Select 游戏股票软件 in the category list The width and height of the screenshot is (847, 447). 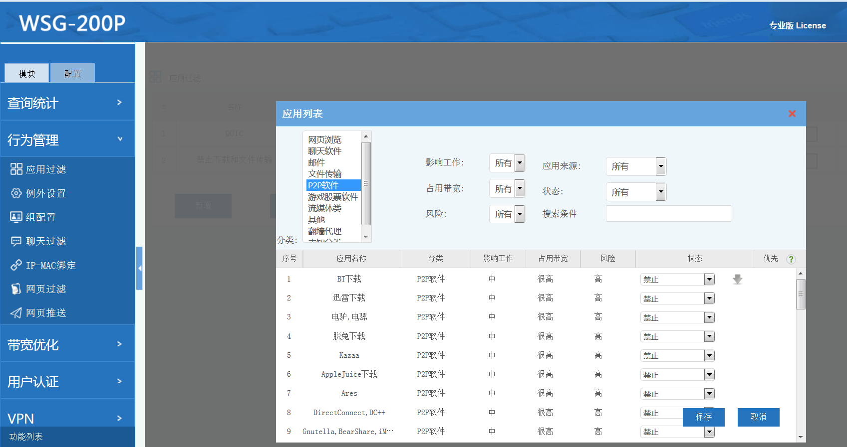332,197
